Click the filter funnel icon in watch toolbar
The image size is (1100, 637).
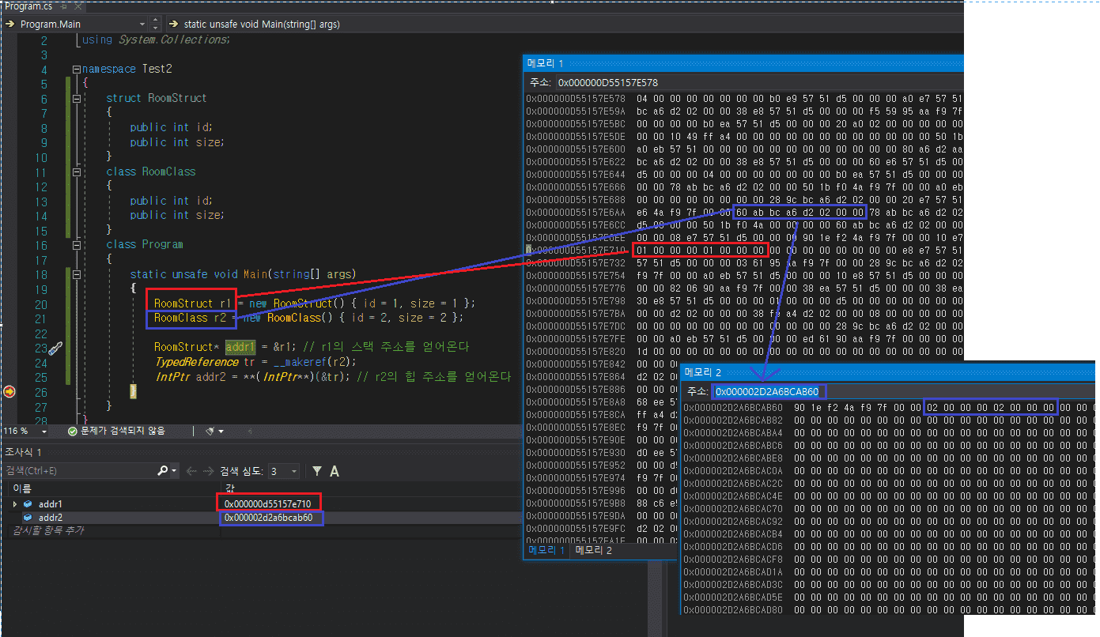coord(317,471)
